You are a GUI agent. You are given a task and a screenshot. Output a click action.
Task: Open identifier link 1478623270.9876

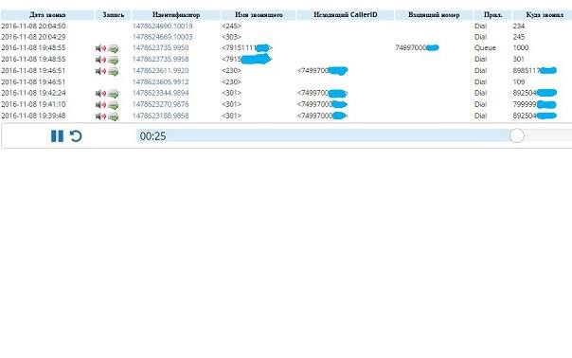[x=160, y=104]
